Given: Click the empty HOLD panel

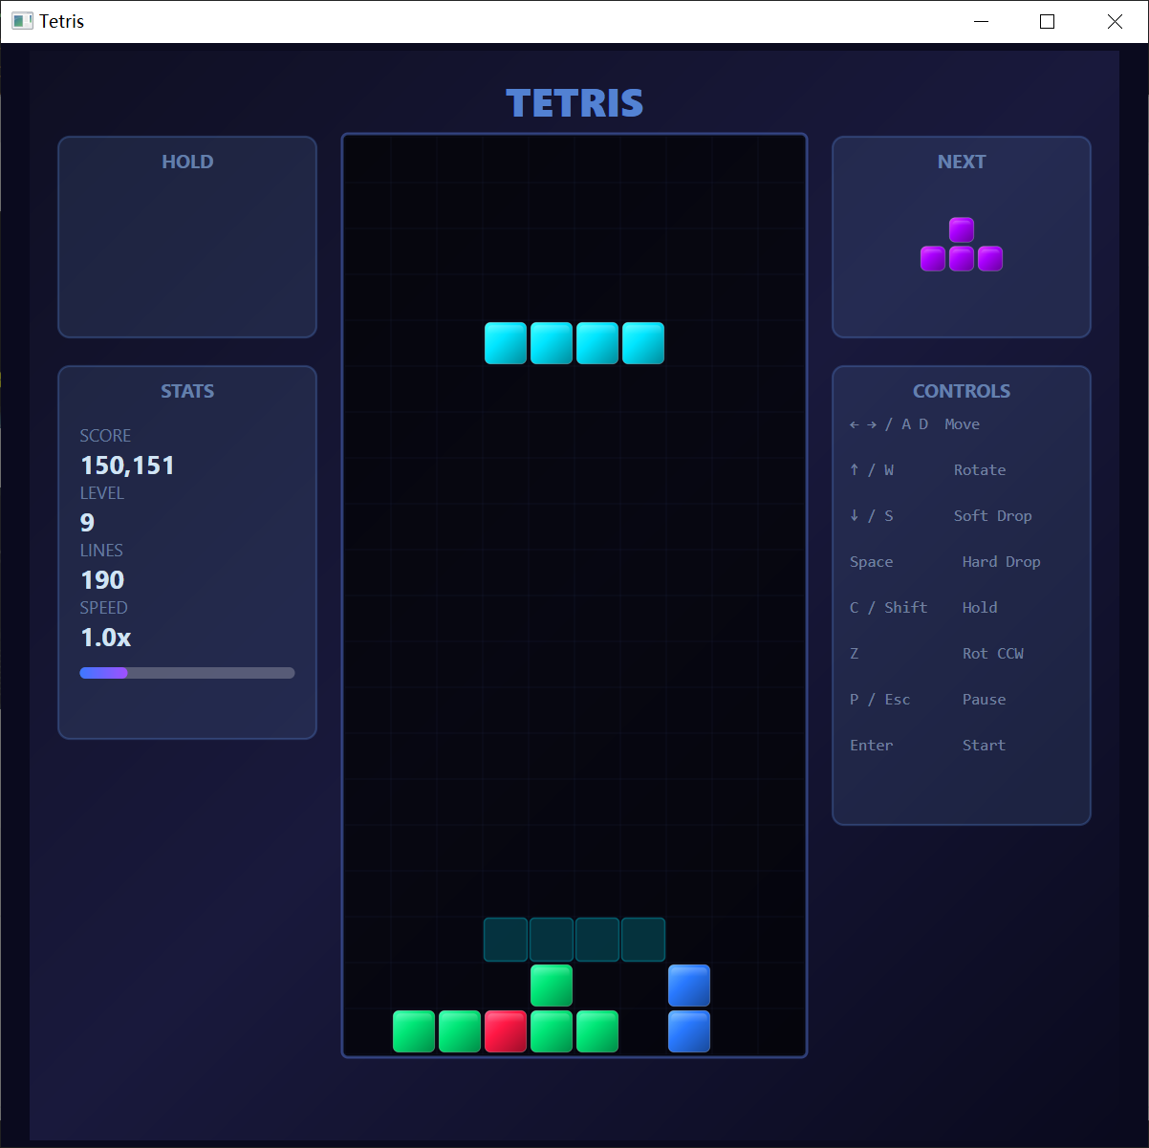Looking at the screenshot, I should (x=187, y=249).
